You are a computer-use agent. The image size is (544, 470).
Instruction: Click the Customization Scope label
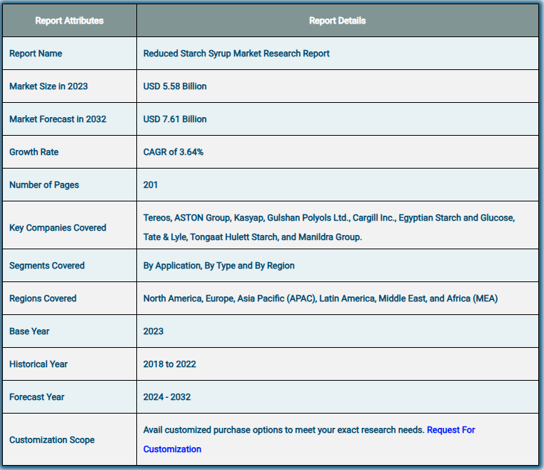[x=51, y=440]
